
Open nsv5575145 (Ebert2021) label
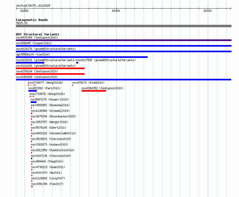(49, 128)
